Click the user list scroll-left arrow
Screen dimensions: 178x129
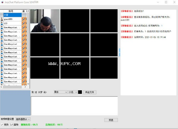(x=1, y=87)
